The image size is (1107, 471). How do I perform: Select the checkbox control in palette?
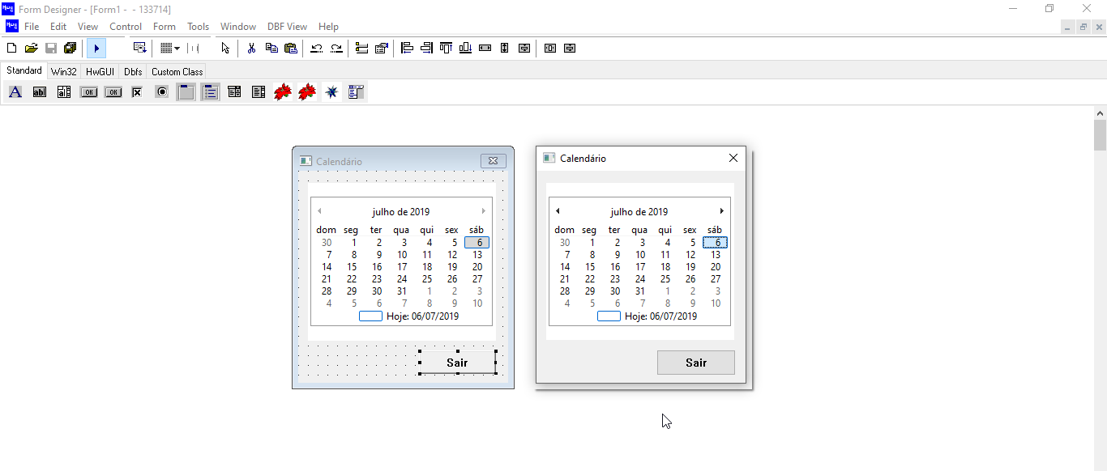click(x=137, y=92)
